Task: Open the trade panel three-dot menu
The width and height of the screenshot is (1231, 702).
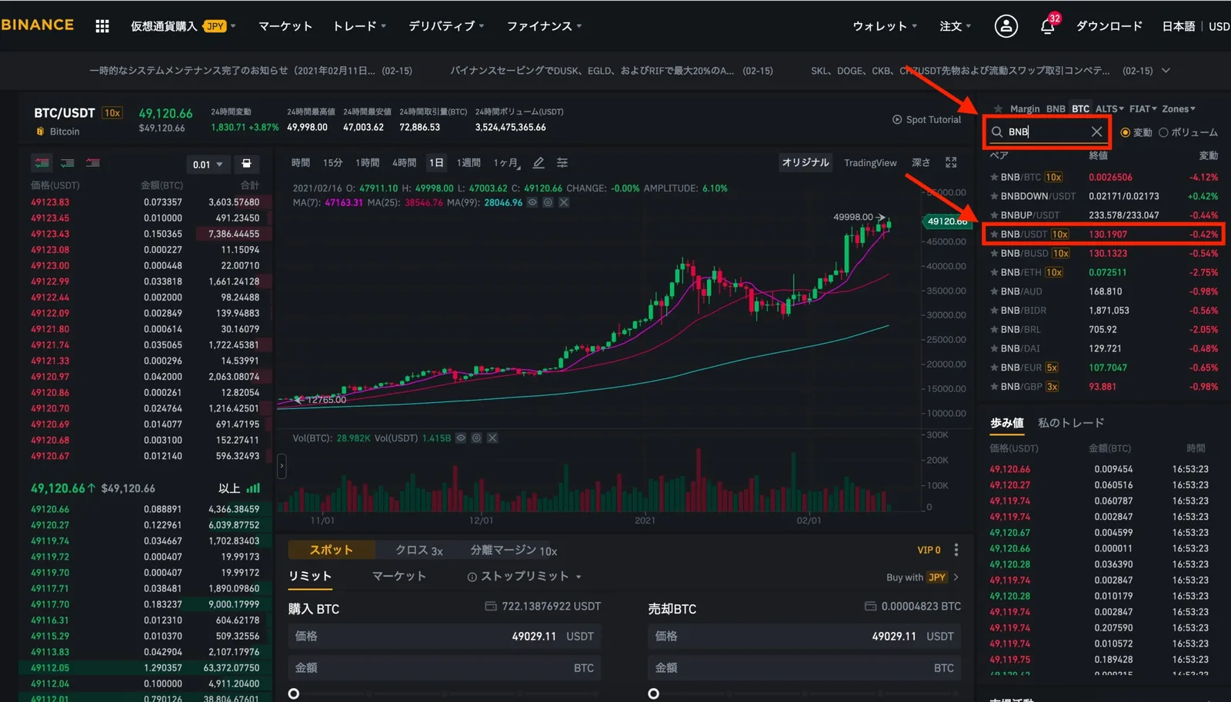Action: pos(956,550)
